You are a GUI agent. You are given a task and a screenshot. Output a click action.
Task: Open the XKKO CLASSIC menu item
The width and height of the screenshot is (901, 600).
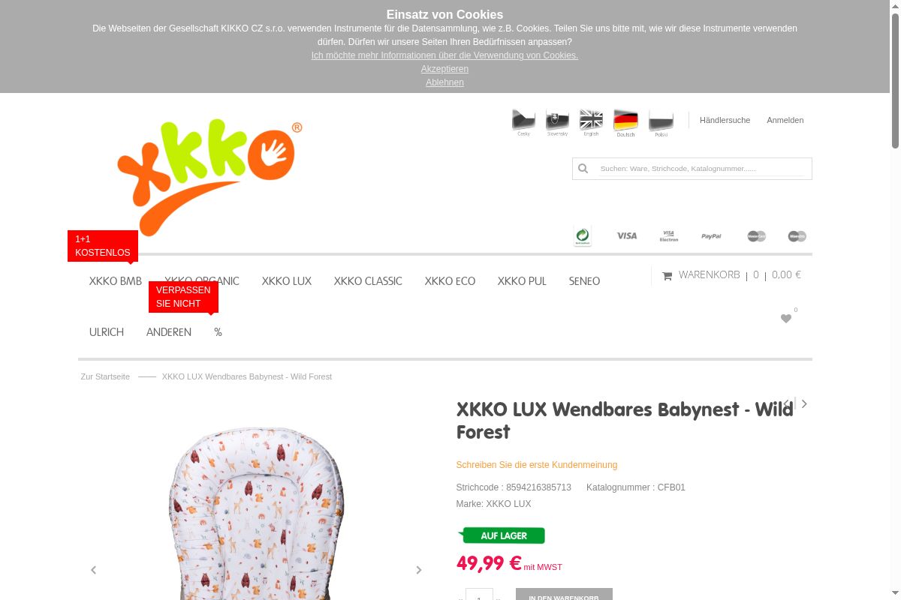point(368,281)
